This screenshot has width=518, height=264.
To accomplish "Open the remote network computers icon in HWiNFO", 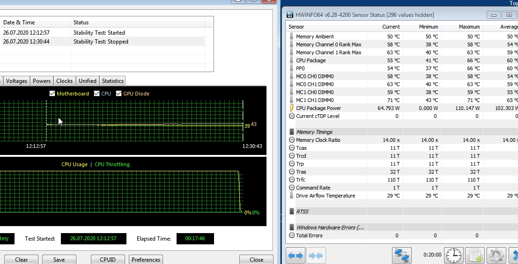I will [x=402, y=256].
